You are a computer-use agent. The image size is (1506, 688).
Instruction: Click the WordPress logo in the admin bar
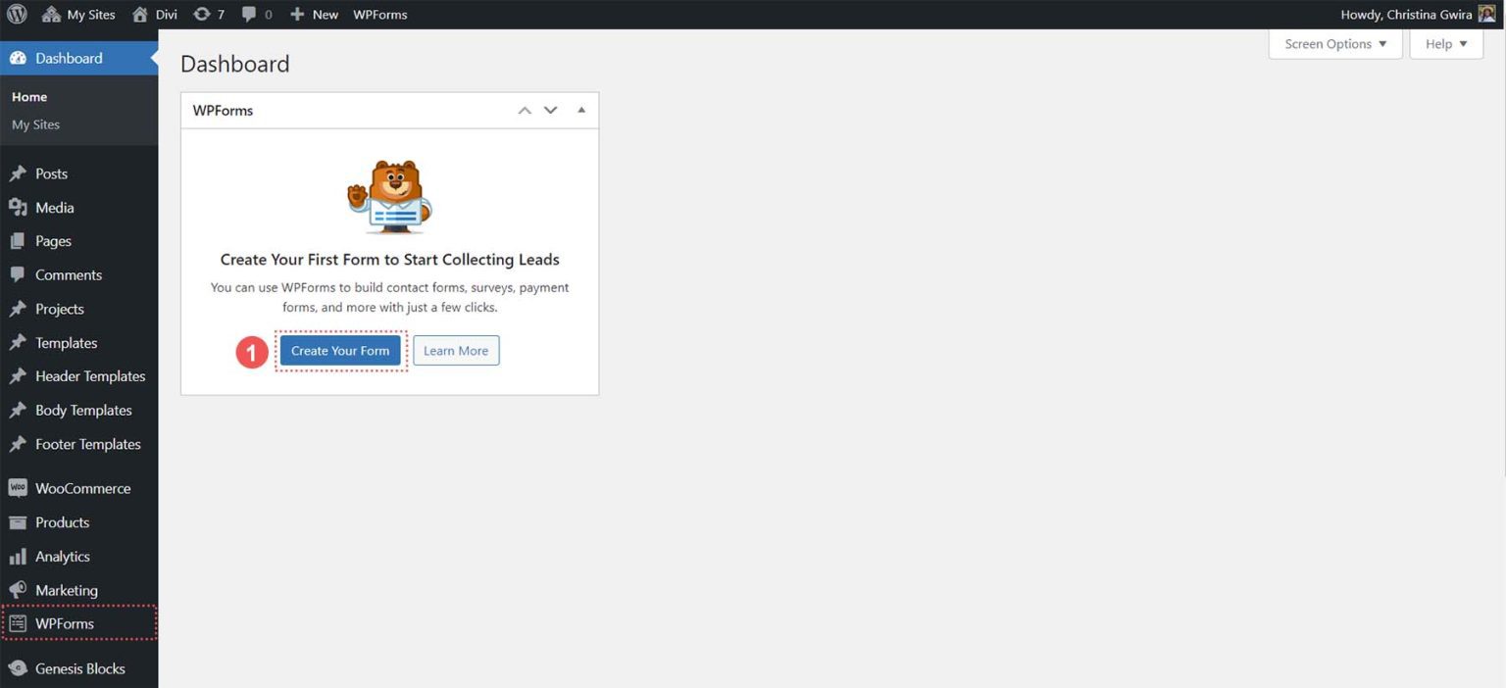[x=16, y=14]
